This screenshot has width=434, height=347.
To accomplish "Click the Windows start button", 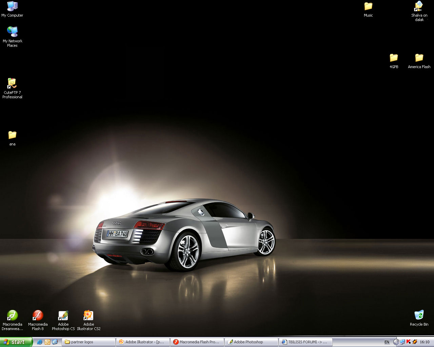I will click(16, 342).
